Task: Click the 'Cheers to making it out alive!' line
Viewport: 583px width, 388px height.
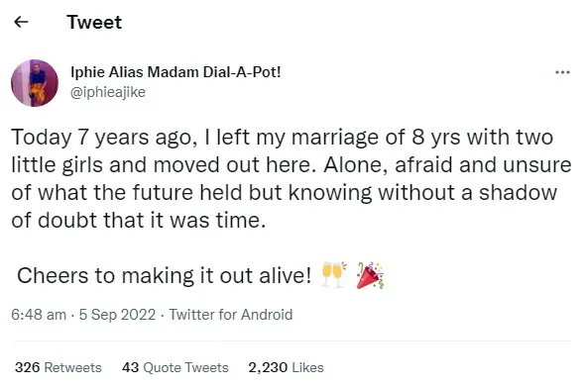Action: click(164, 276)
